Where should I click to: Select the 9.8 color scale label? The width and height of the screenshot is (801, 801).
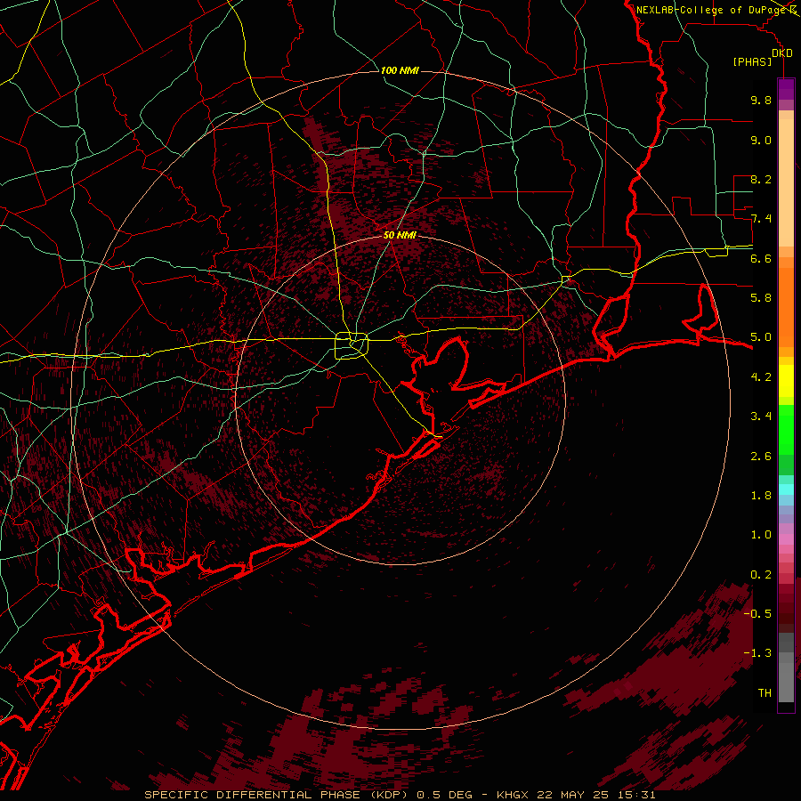(761, 100)
